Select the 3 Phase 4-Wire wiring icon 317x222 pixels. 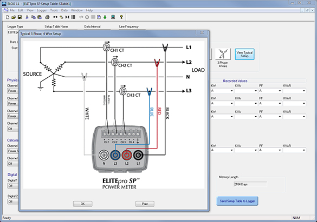[223, 54]
